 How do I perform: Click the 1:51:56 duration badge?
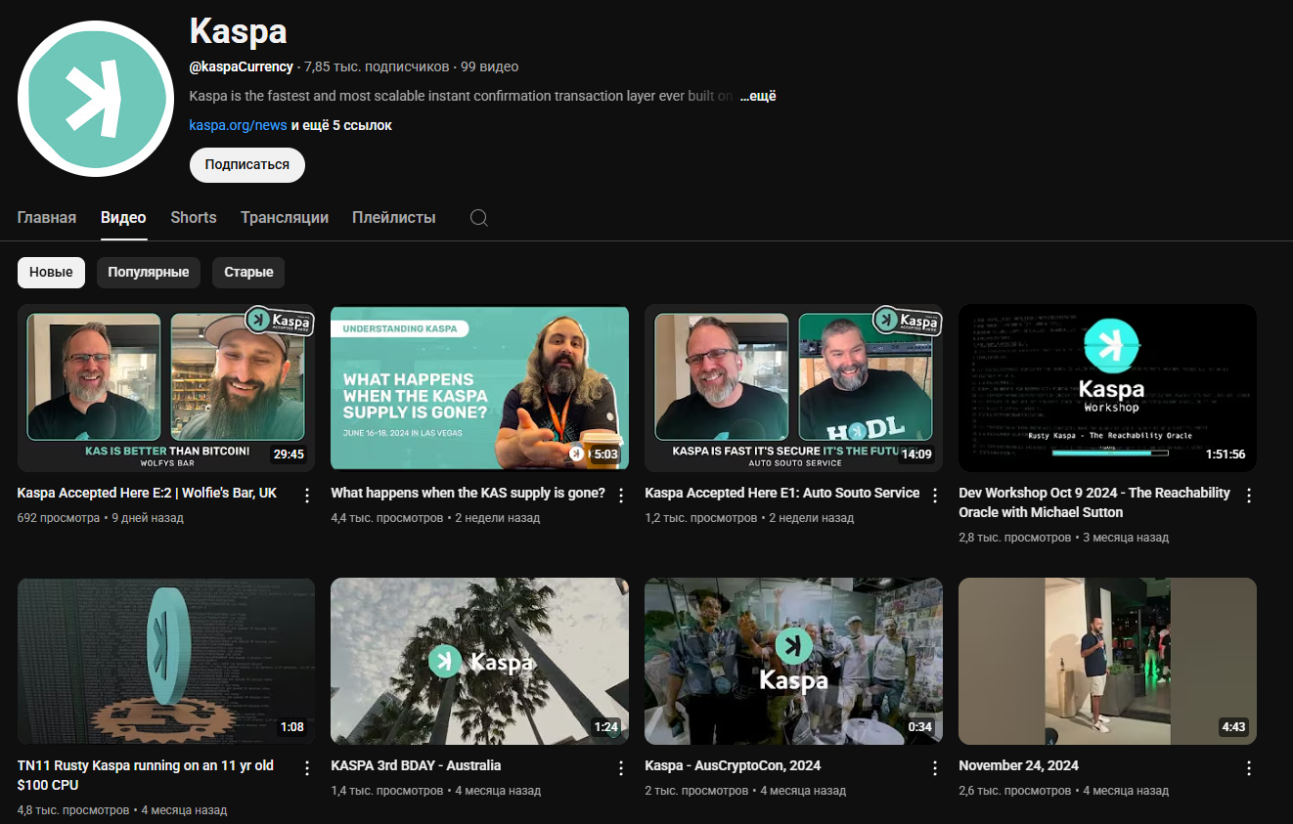coord(1225,455)
